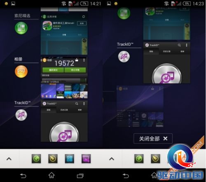Open top Sony Select thumbnail in right screenshot
This screenshot has height=182, width=206.
click(167, 23)
